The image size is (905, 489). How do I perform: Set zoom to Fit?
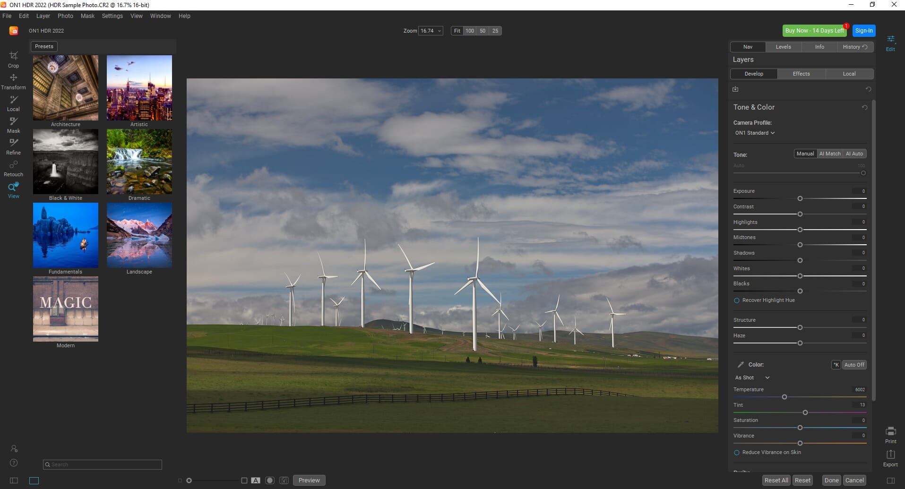457,31
